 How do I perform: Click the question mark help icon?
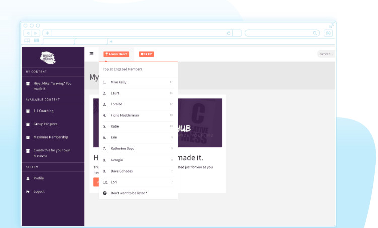tap(105, 193)
